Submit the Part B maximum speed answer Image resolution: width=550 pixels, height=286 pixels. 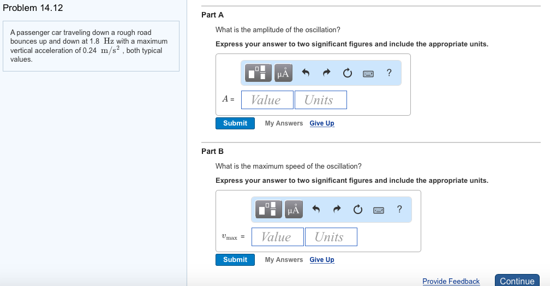coord(235,260)
